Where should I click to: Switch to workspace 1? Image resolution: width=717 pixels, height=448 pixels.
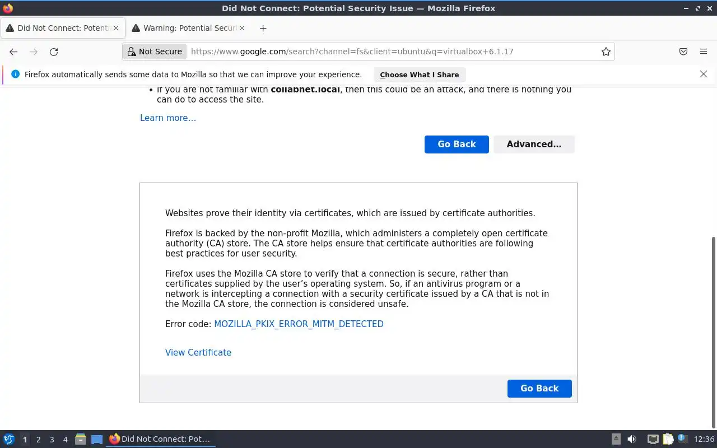[25, 440]
